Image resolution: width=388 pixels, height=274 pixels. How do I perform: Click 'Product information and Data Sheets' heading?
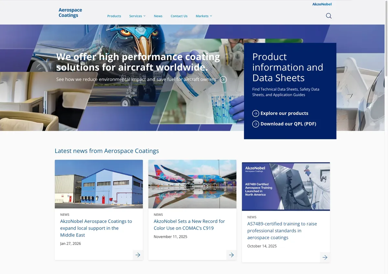(288, 67)
